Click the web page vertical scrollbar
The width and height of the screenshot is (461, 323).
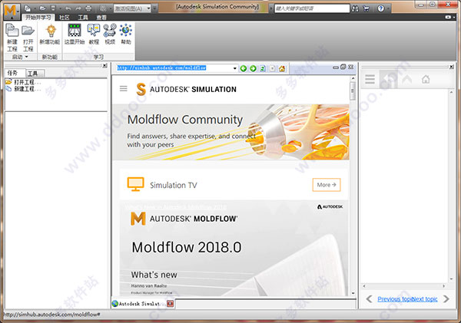tap(353, 186)
